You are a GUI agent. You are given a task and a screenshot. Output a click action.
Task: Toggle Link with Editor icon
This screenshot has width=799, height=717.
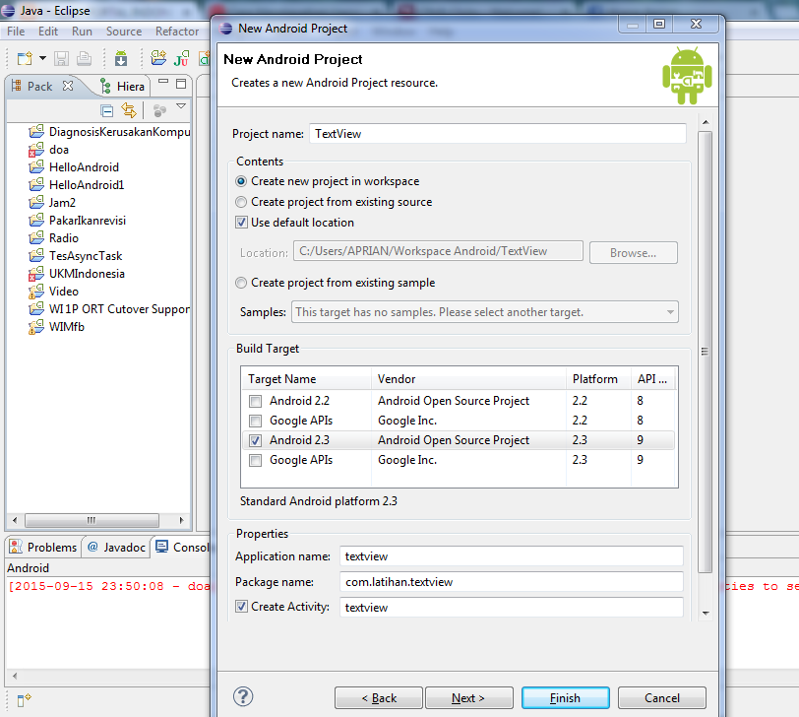pyautogui.click(x=129, y=110)
